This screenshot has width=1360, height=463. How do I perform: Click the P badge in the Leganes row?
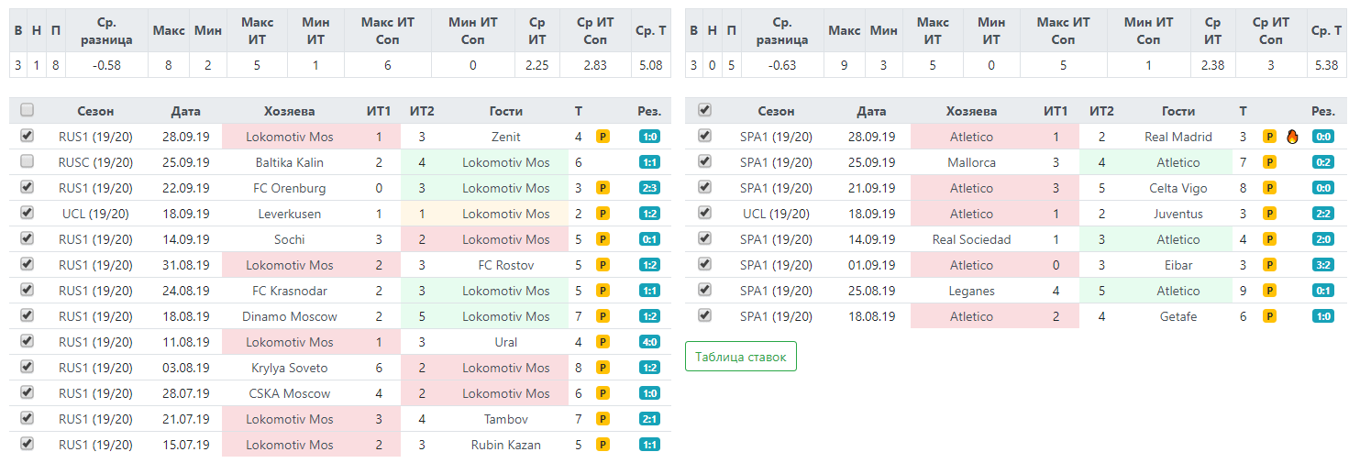coord(1269,291)
